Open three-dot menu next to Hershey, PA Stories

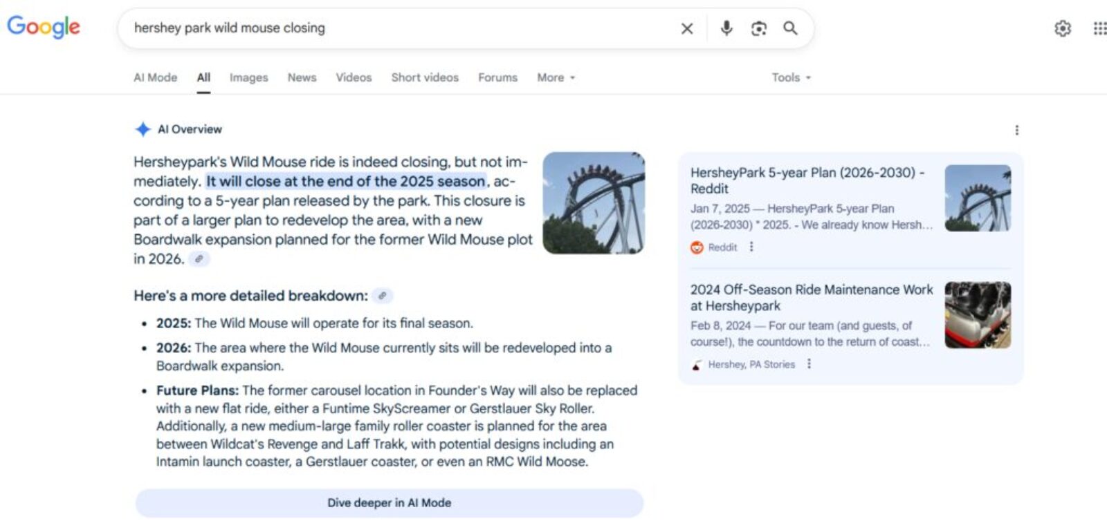(809, 364)
